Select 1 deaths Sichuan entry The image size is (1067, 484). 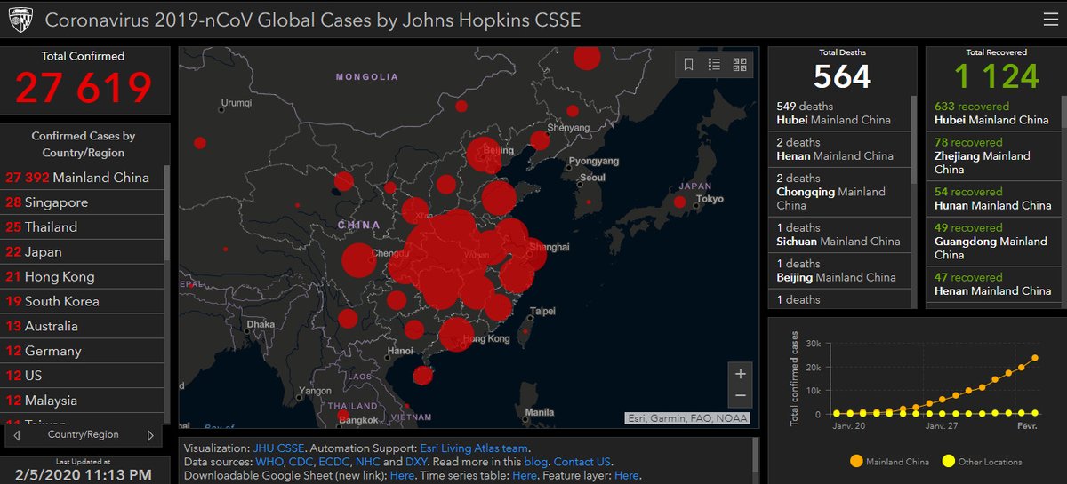coord(839,234)
